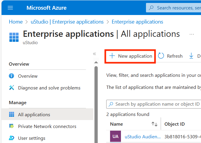This screenshot has width=201, height=143.
Task: Click the Object ID column header
Action: [x=175, y=124]
